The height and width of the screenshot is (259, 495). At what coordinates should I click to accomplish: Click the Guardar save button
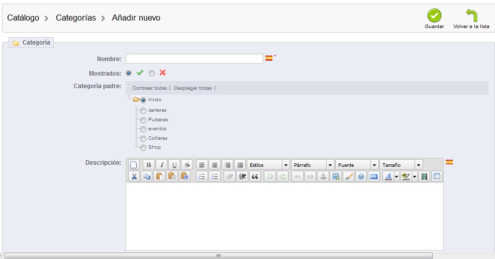[434, 19]
